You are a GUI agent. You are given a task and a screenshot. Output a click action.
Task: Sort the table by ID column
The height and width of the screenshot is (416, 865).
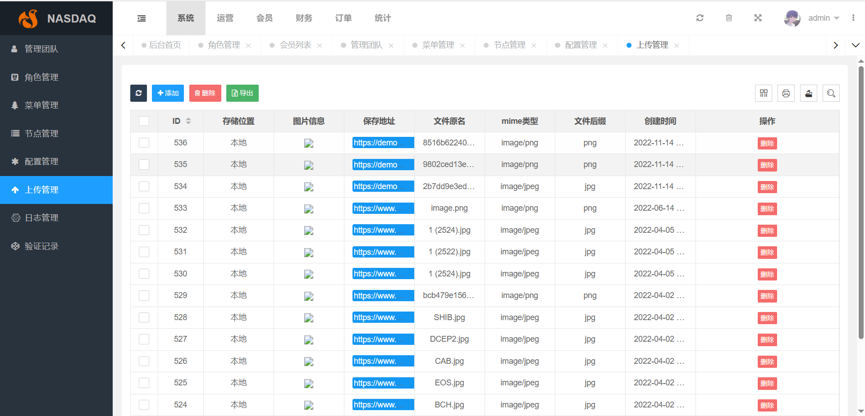pyautogui.click(x=188, y=121)
